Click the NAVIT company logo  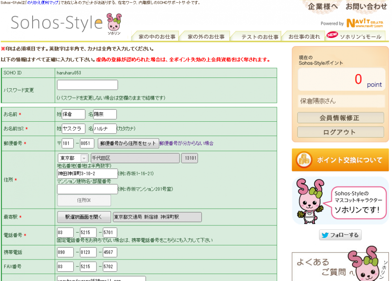[365, 23]
